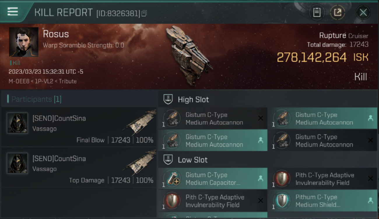Inspect the Rupture ship image
The image size is (379, 219).
(188, 55)
